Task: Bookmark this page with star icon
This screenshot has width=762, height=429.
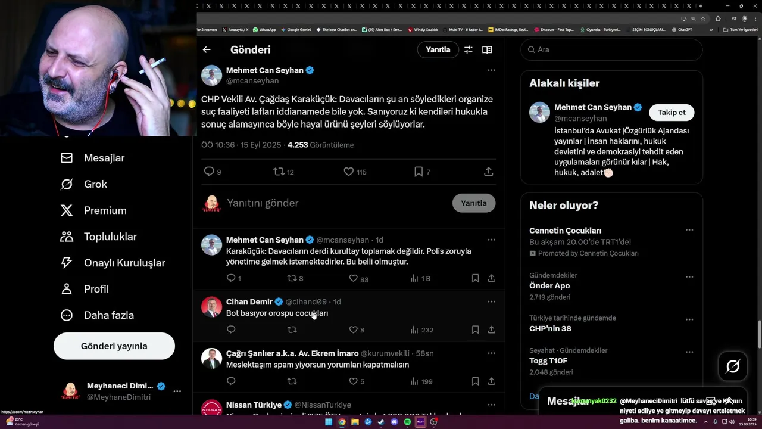Action: (x=702, y=18)
